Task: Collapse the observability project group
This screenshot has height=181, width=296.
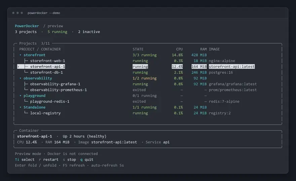Action: tap(21, 78)
